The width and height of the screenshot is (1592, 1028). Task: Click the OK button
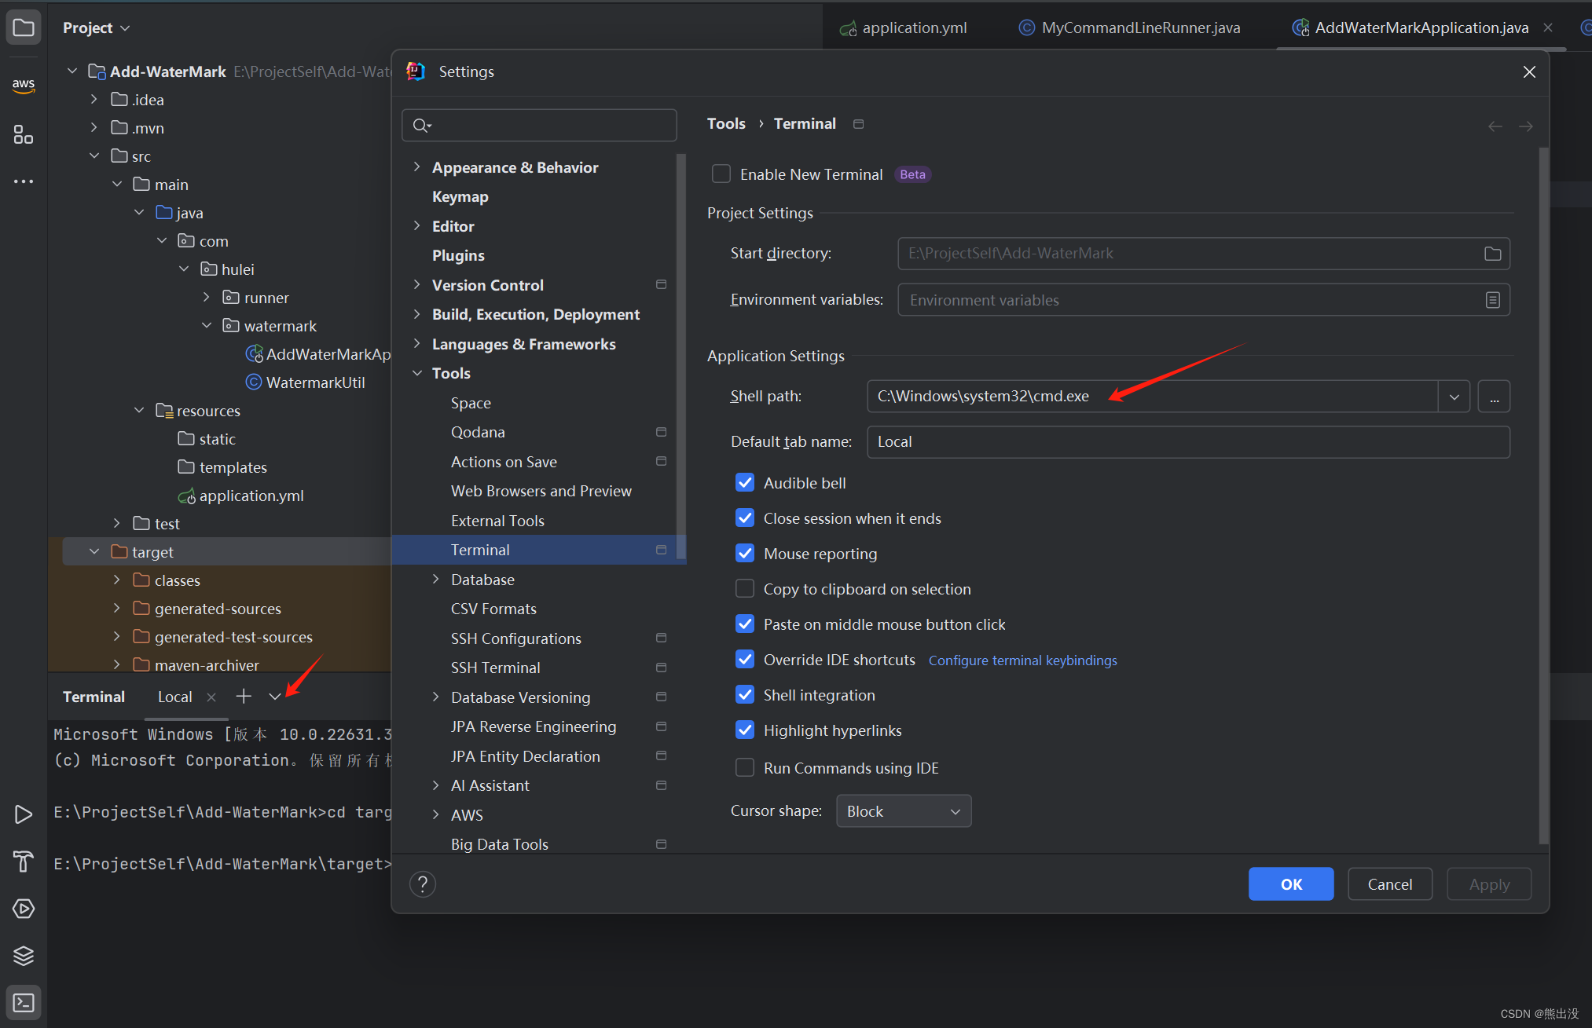(x=1291, y=884)
